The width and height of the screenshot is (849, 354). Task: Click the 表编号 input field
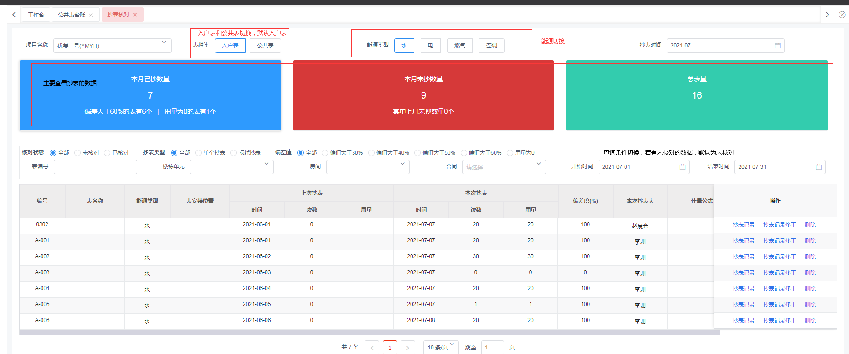click(x=95, y=167)
